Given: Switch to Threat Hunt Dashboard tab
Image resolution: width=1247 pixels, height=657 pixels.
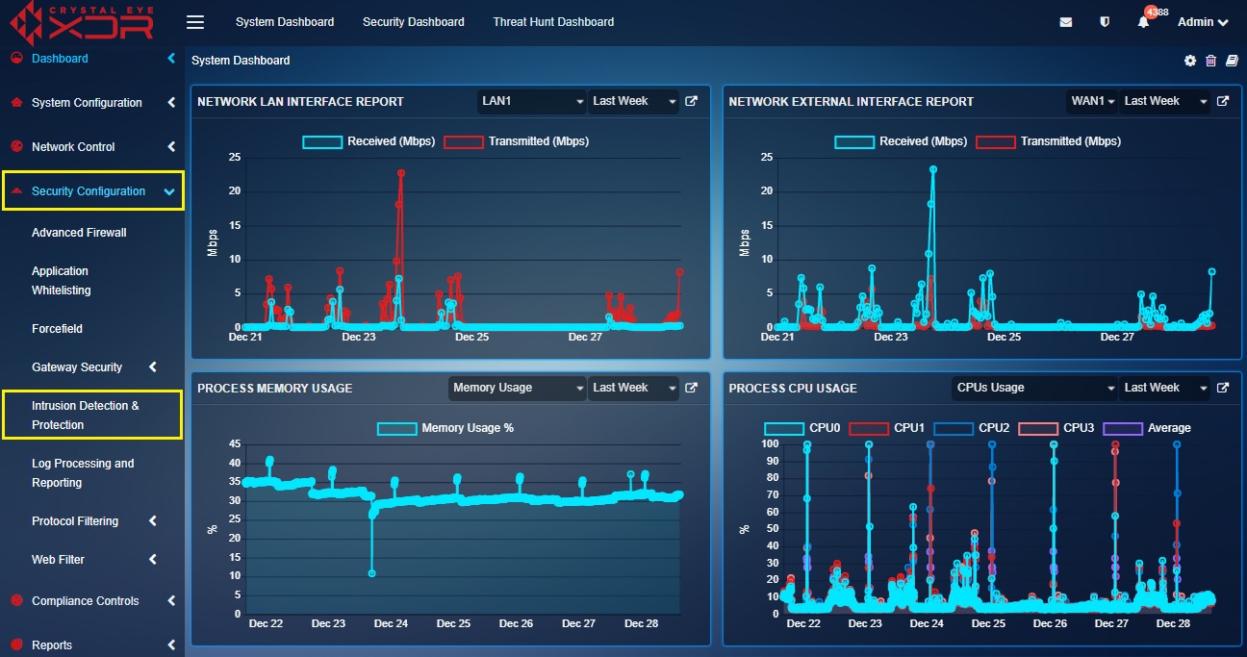Looking at the screenshot, I should (553, 22).
